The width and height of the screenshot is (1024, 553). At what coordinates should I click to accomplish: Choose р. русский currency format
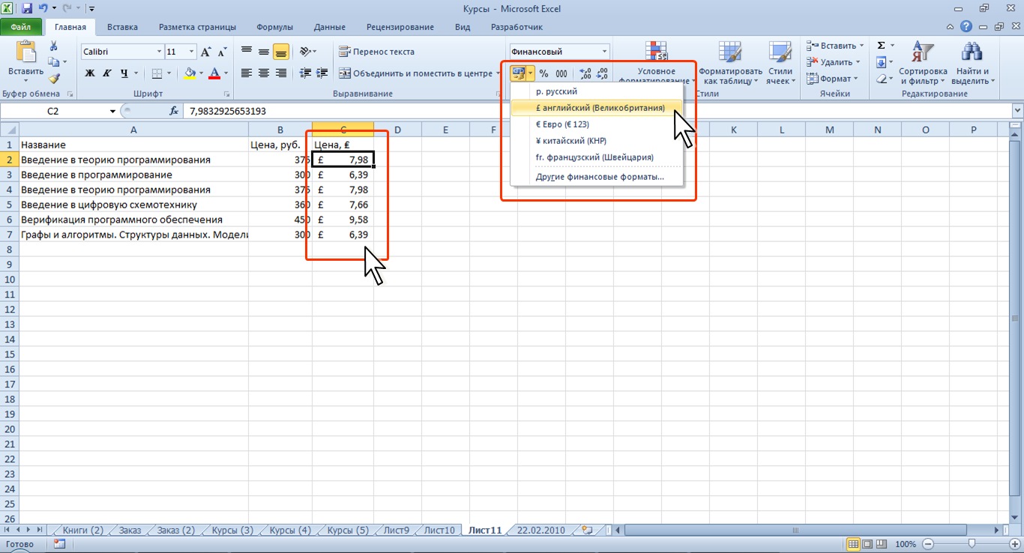coord(597,91)
